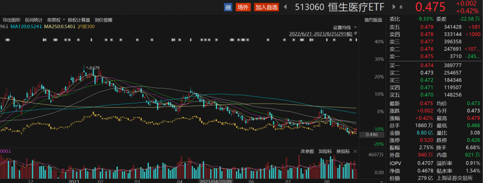The width and height of the screenshot is (483, 183).
Task: Click the 卖三 price 0.477
Action: tap(427, 42)
